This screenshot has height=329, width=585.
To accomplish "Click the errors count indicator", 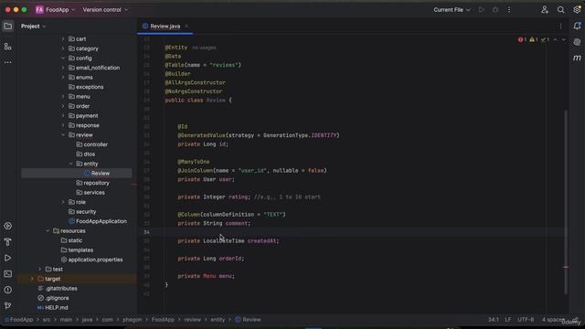I will [x=522, y=39].
